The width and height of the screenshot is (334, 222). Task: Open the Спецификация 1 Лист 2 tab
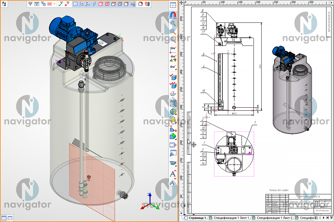pyautogui.click(x=272, y=218)
